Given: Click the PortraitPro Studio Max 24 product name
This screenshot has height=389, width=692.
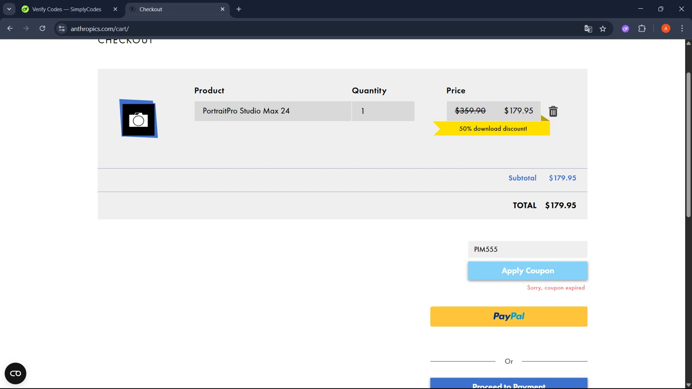Looking at the screenshot, I should [x=246, y=111].
